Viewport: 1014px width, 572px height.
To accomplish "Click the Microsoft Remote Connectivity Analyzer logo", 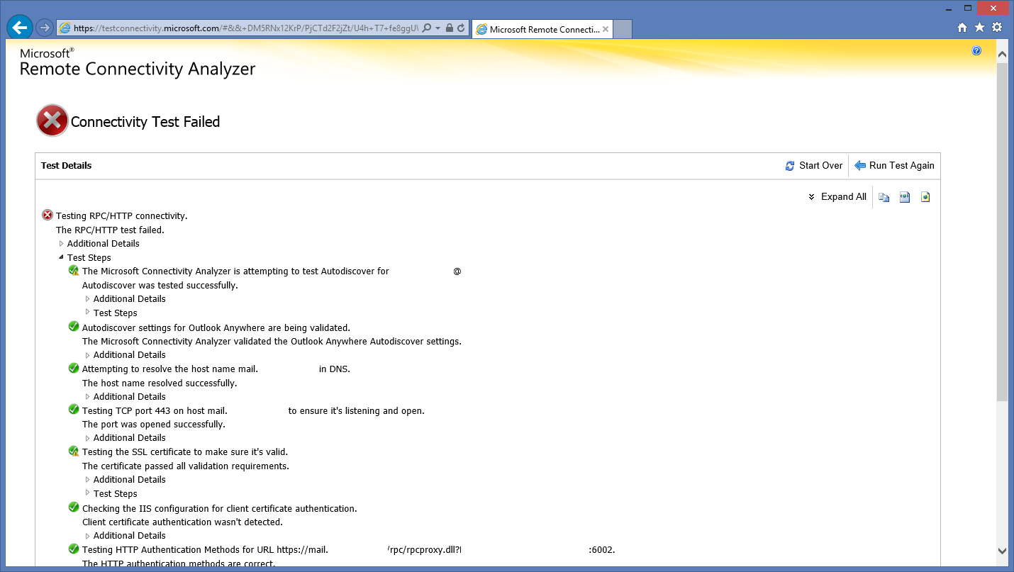I will coord(138,62).
